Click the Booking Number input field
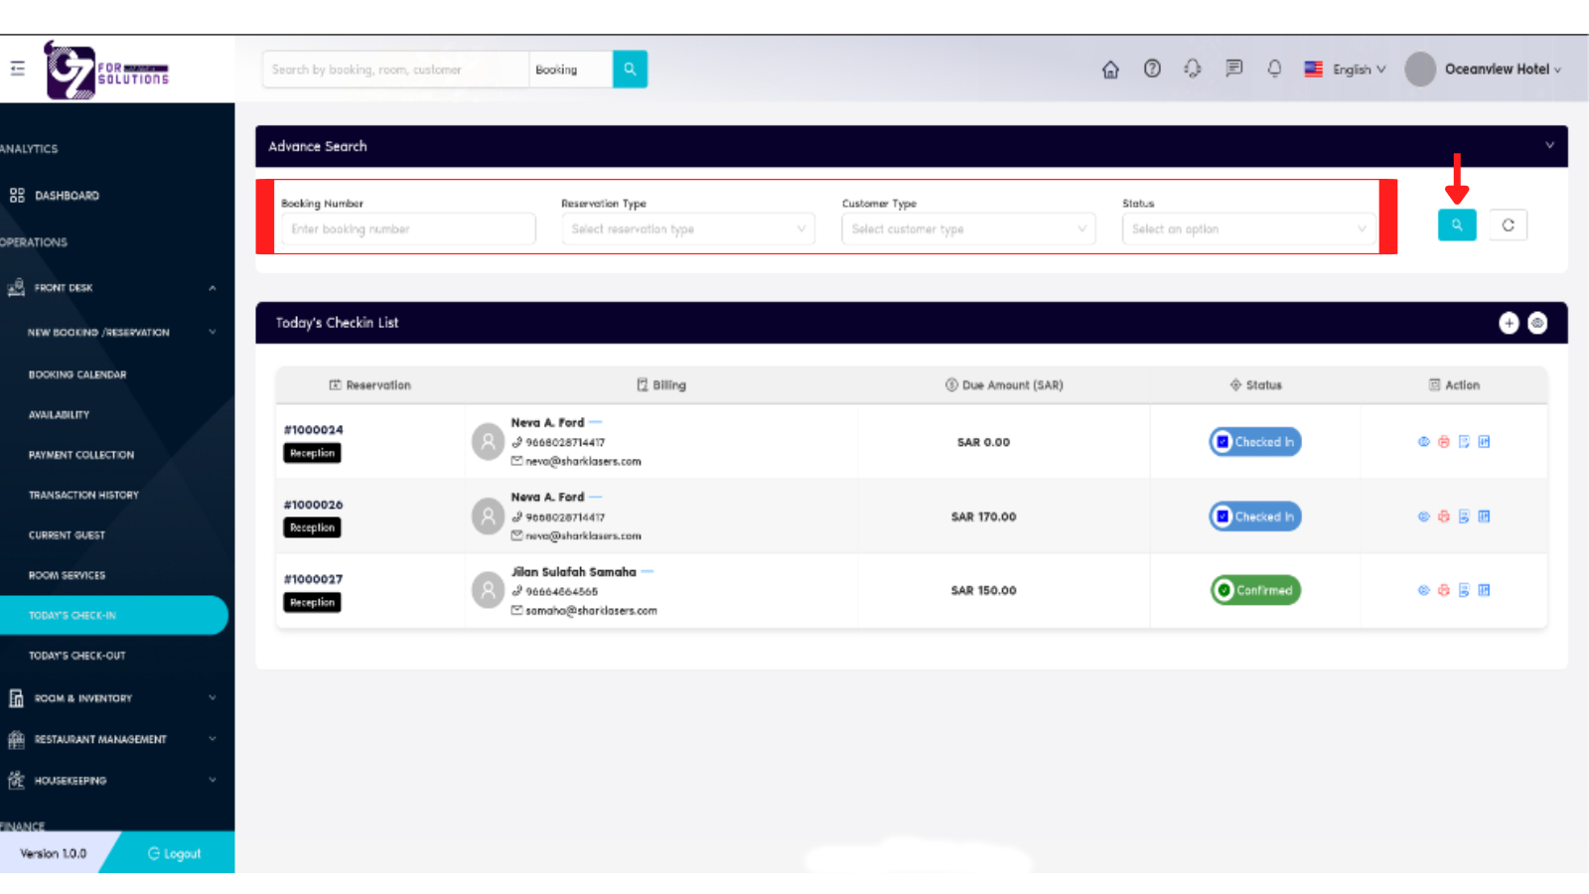Image resolution: width=1589 pixels, height=894 pixels. 408,229
